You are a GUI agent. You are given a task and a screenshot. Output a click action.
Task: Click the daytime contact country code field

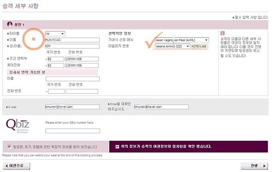[56, 59]
